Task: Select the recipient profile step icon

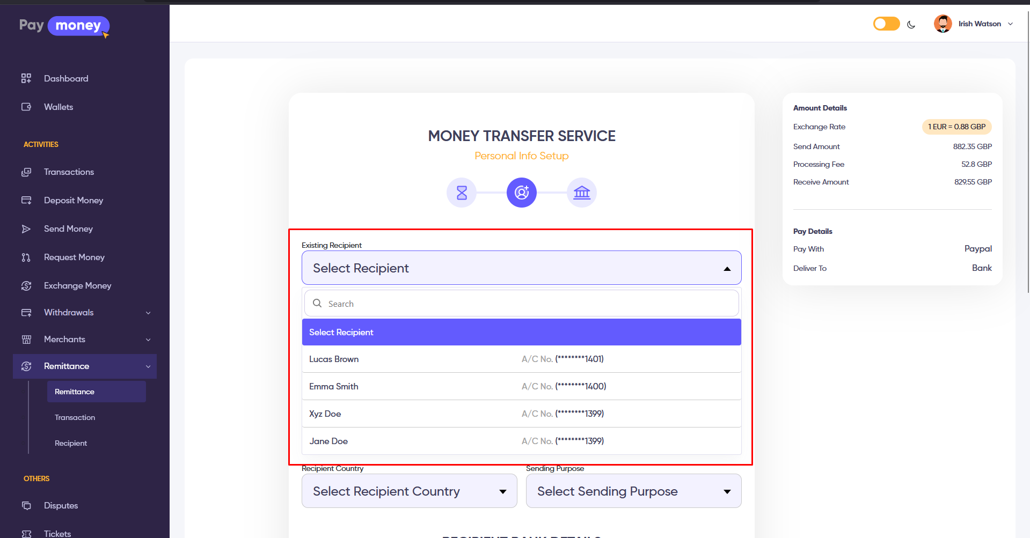Action: (x=522, y=193)
